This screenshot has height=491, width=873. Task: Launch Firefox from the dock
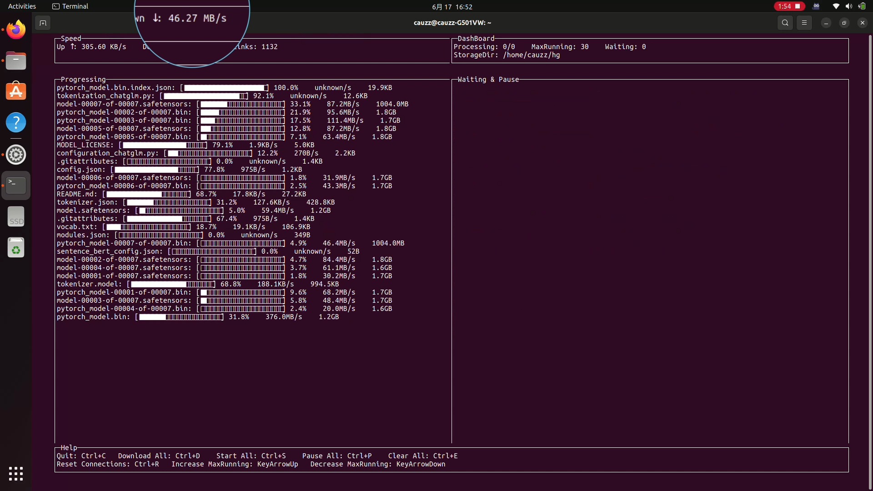point(16,30)
